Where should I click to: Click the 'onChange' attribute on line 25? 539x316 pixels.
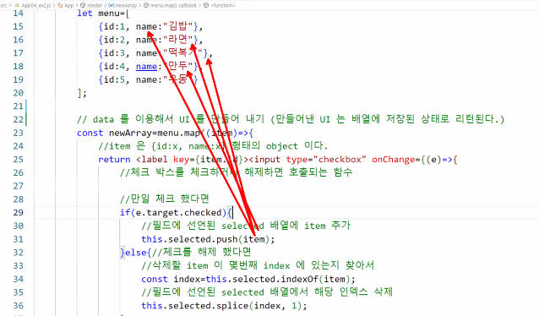tap(394, 160)
